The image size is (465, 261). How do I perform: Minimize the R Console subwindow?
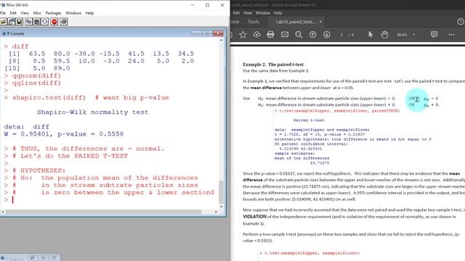pos(196,33)
